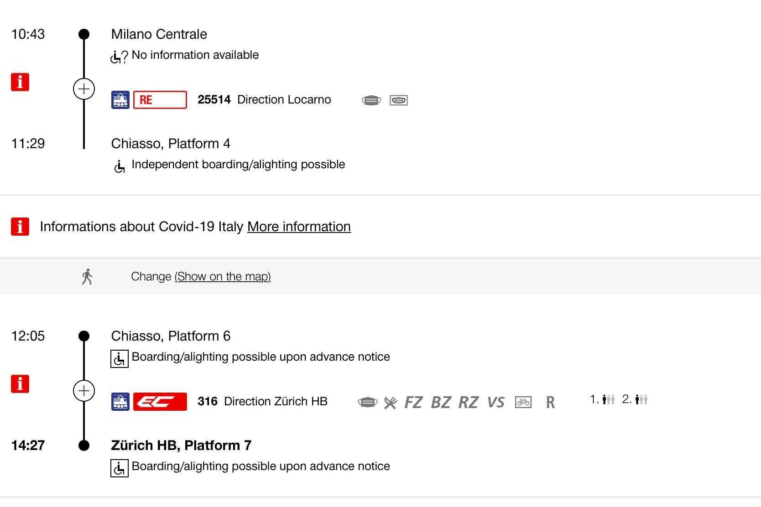761x507 pixels.
Task: Click the red EC EuroCity badge
Action: pyautogui.click(x=160, y=402)
